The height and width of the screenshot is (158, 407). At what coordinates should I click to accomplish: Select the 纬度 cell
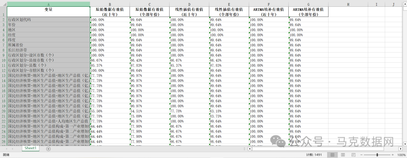[x=49, y=40]
